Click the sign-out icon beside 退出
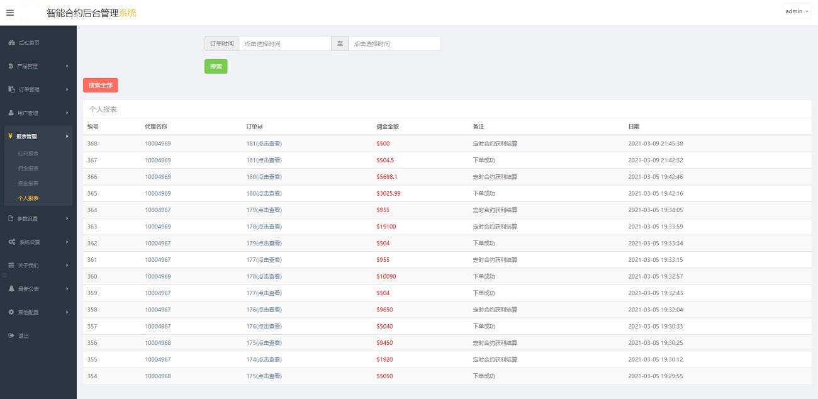Screen dimensions: 818x399 11,335
